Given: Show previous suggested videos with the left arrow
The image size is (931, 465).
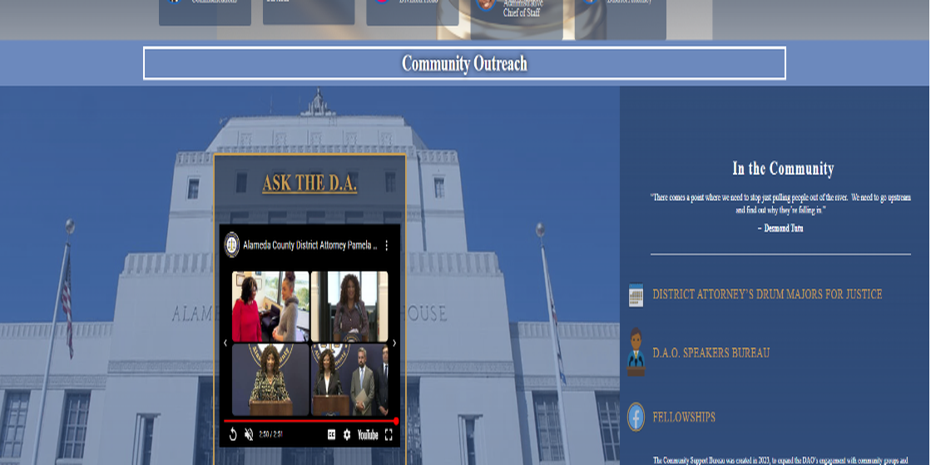Looking at the screenshot, I should (x=225, y=343).
